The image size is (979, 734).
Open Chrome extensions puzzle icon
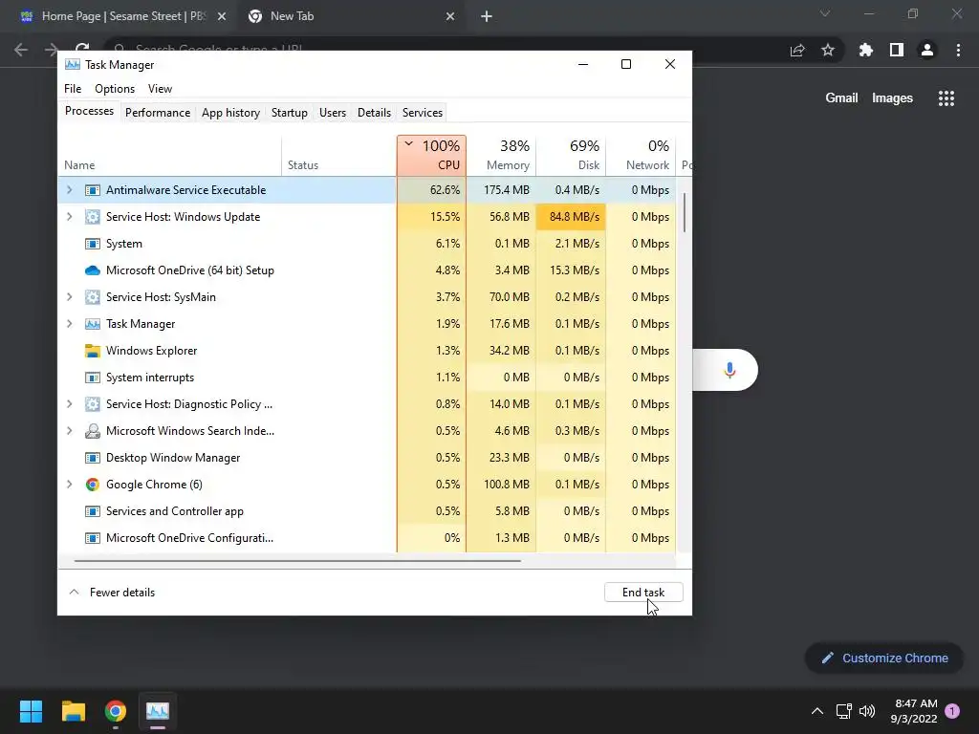[x=865, y=50]
